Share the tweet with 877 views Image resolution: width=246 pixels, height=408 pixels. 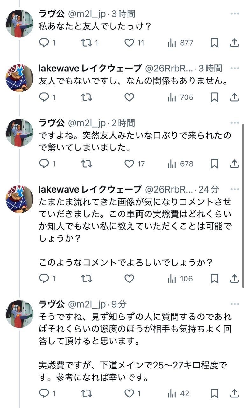point(234,43)
